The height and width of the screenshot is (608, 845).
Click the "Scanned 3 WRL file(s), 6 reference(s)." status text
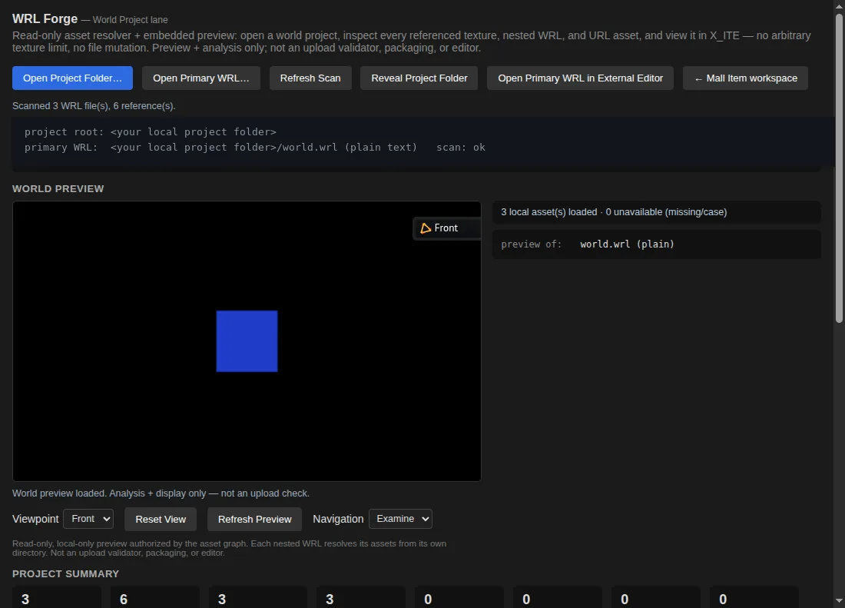pyautogui.click(x=94, y=105)
